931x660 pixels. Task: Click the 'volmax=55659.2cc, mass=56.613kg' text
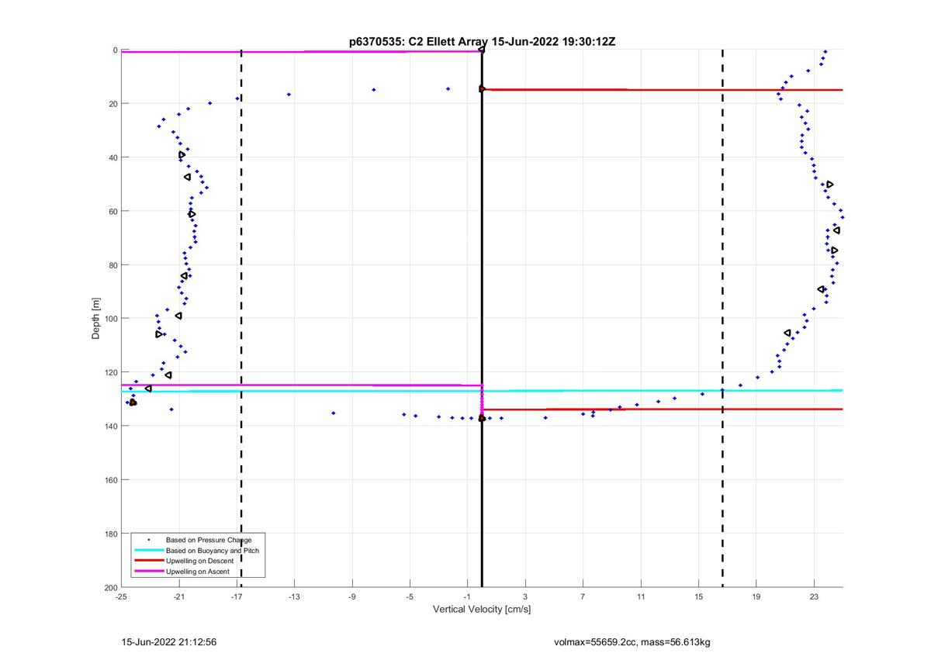pos(632,642)
